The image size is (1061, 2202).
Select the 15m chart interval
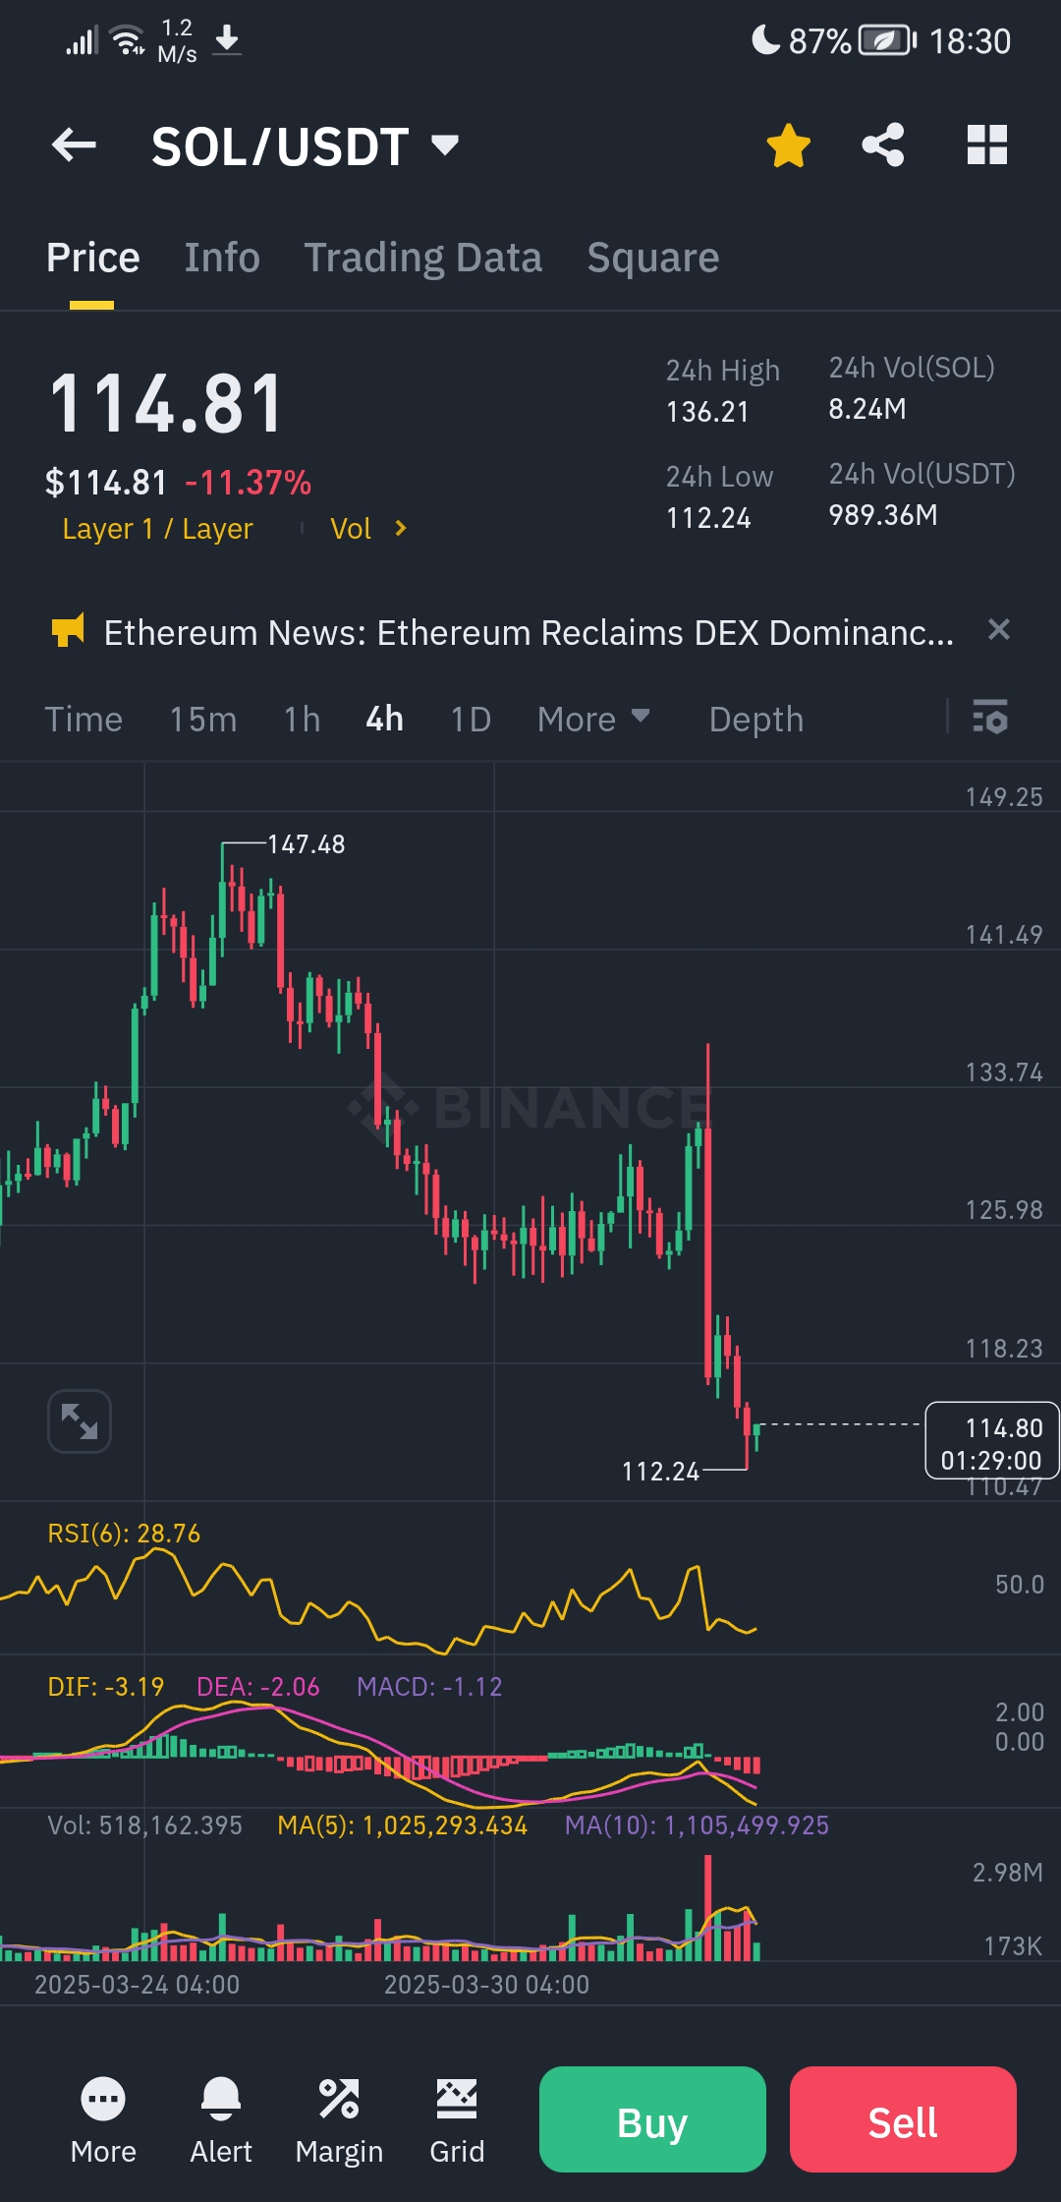pos(202,720)
